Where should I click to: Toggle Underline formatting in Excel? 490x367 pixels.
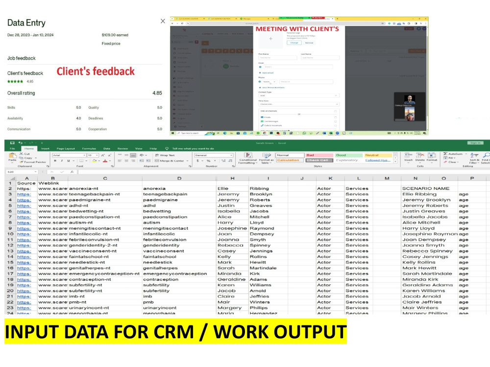(x=69, y=161)
